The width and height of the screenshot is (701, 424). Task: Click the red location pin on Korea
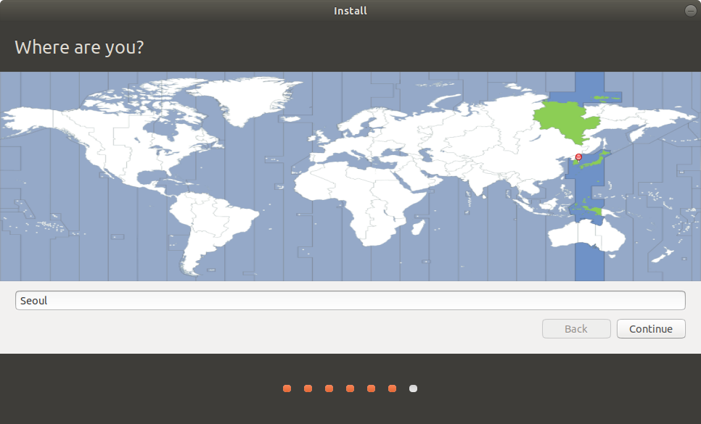tap(578, 157)
